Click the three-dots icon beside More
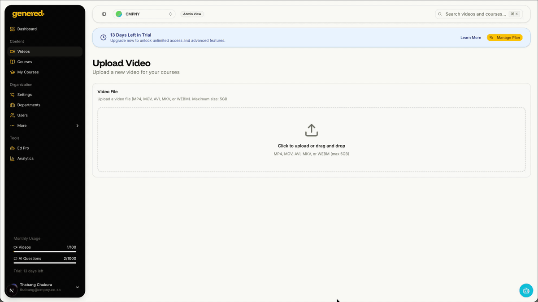 click(x=13, y=125)
